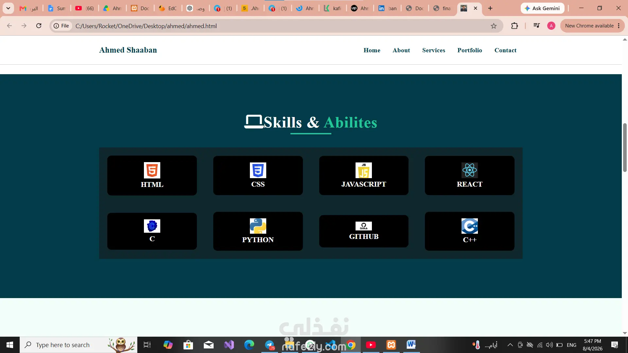The height and width of the screenshot is (353, 628).
Task: Open the Chrome profile avatar
Action: 551,26
